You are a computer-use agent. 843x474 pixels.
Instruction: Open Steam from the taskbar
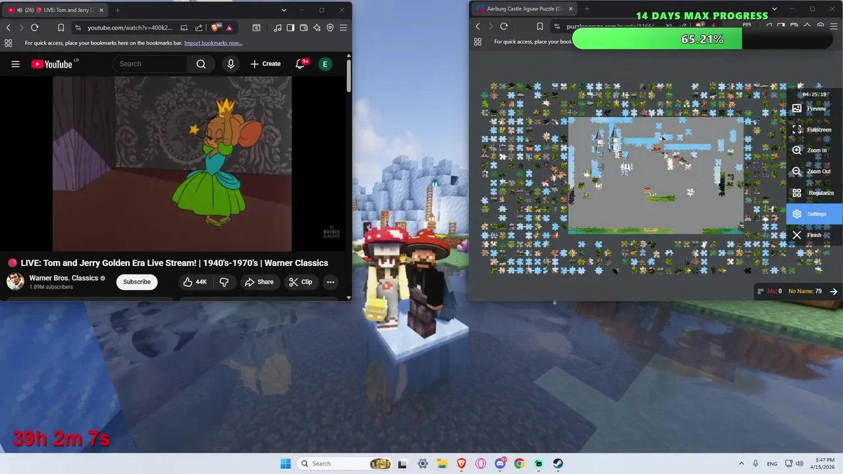558,463
